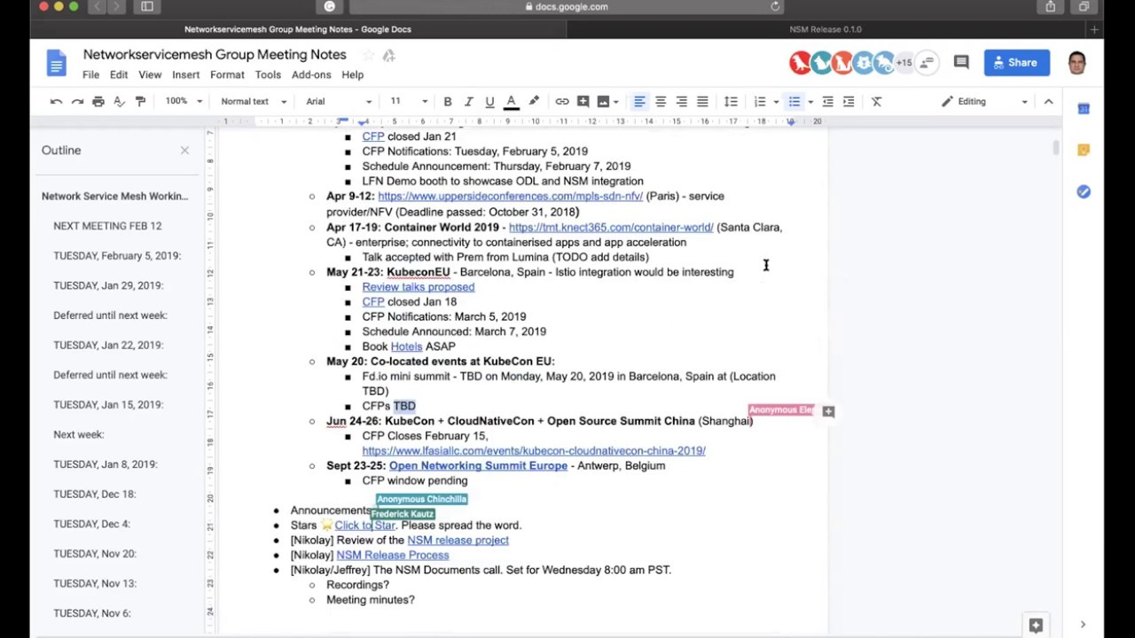Image resolution: width=1135 pixels, height=638 pixels.
Task: Click the Google account avatar
Action: pyautogui.click(x=1077, y=63)
